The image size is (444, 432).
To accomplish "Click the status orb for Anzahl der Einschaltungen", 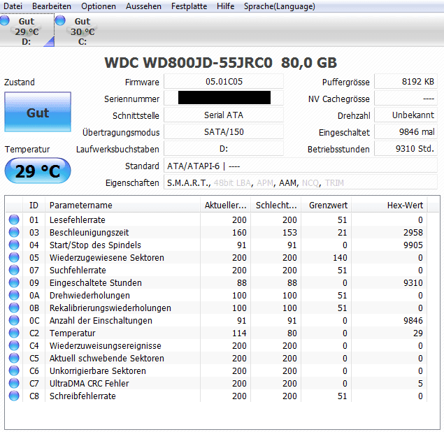I will point(14,320).
